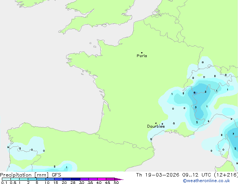Pick the dark blue swatch between 25 and 30
This screenshot has height=184, width=238.
coord(75,179)
